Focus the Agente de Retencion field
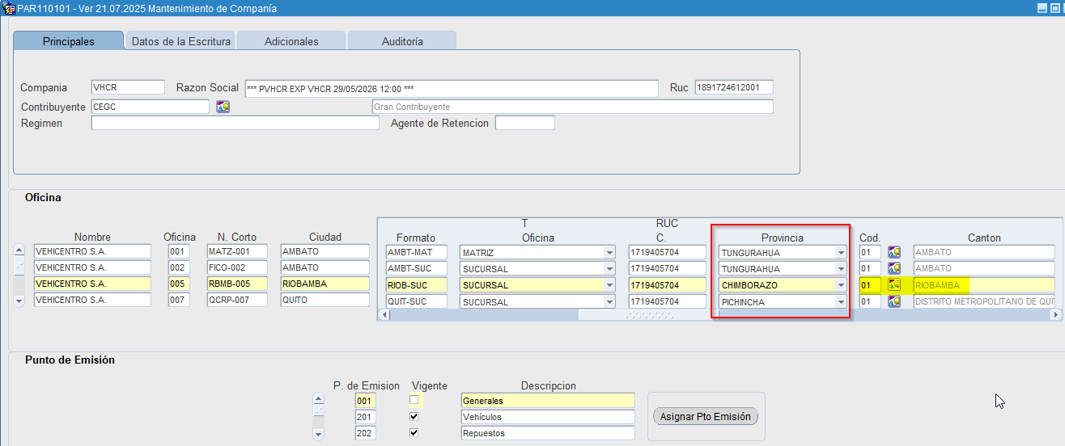The width and height of the screenshot is (1065, 446). click(525, 123)
